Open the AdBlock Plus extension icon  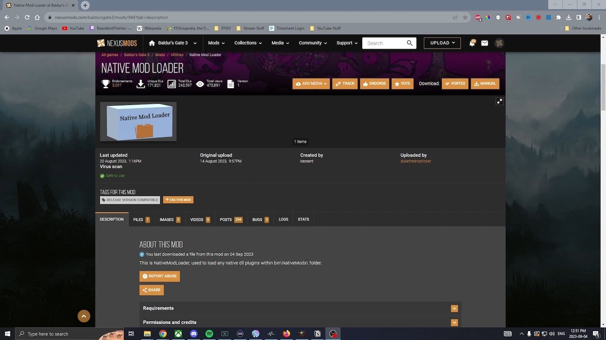(478, 18)
